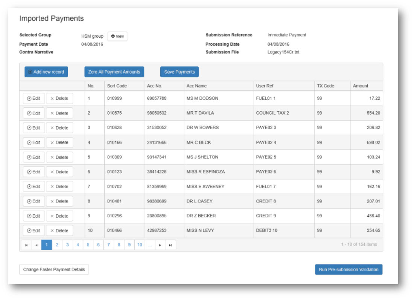Click Edit for MS M DODSON row
Viewport: 414px width, 300px height.
[x=33, y=98]
